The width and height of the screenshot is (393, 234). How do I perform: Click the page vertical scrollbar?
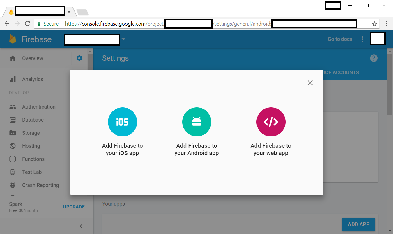pyautogui.click(x=390, y=84)
